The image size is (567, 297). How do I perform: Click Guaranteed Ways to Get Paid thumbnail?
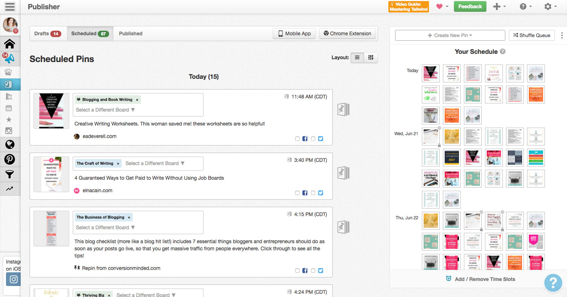pyautogui.click(x=51, y=174)
